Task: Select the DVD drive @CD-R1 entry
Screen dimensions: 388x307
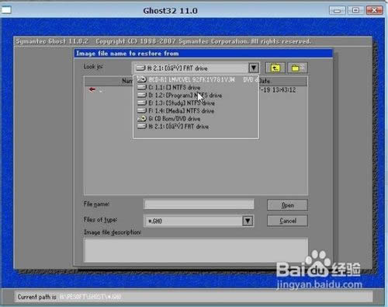Action: (196, 79)
